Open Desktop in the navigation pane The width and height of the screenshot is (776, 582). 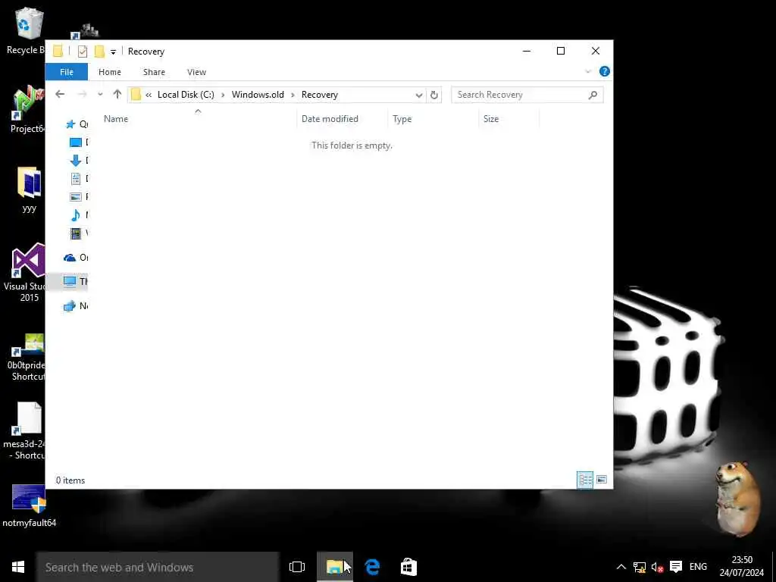coord(75,142)
